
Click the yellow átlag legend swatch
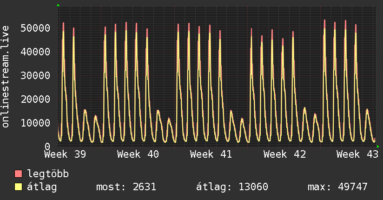coord(18,187)
